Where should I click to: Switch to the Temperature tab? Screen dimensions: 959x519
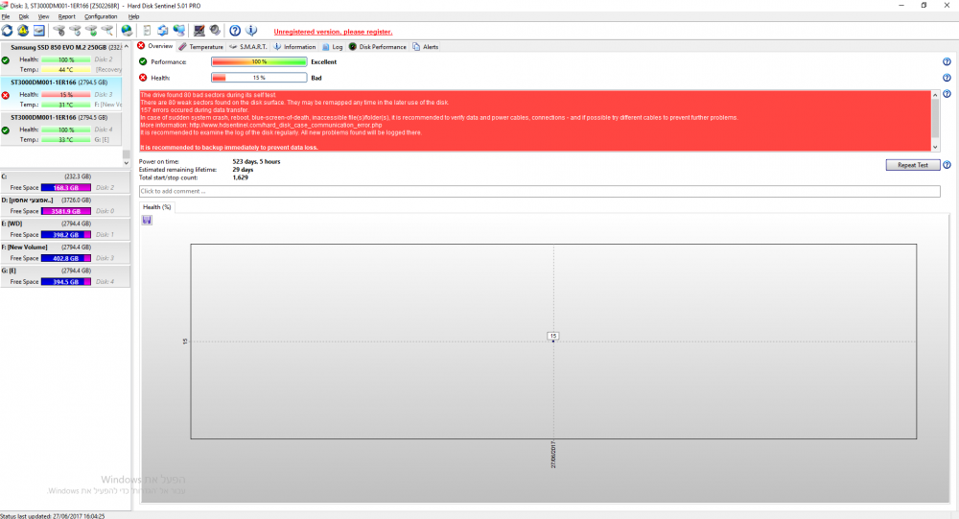(201, 46)
